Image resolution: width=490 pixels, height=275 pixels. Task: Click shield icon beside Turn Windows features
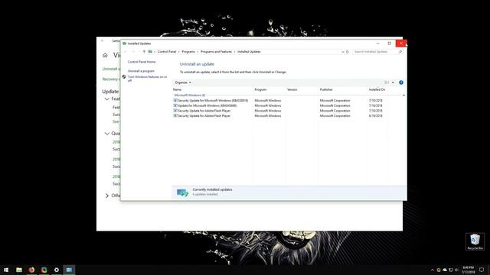pos(124,76)
